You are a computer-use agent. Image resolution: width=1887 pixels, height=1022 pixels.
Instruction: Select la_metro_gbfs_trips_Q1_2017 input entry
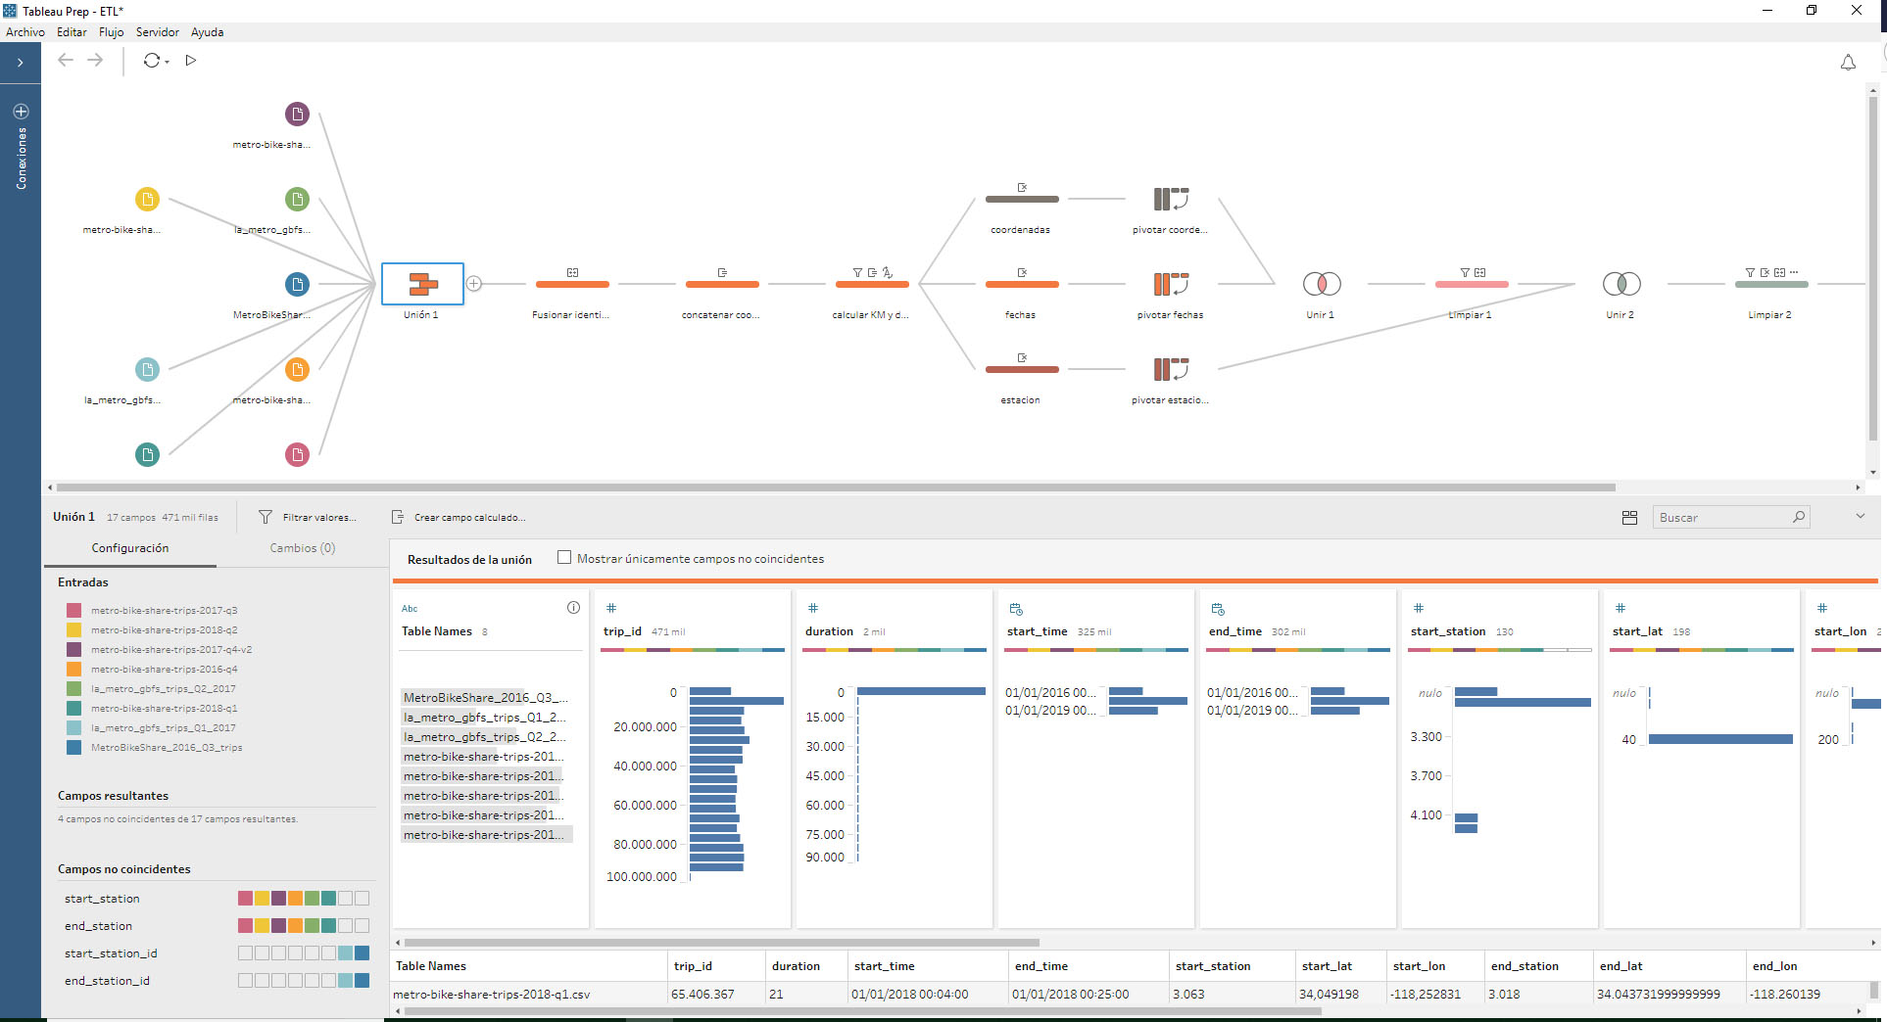click(x=164, y=727)
